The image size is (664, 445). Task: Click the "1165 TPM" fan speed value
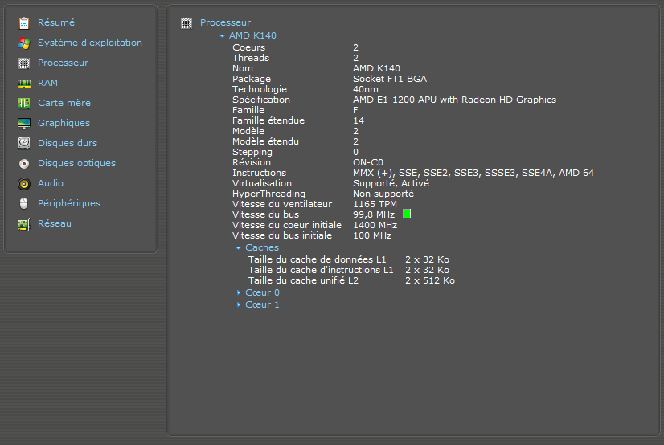[375, 204]
